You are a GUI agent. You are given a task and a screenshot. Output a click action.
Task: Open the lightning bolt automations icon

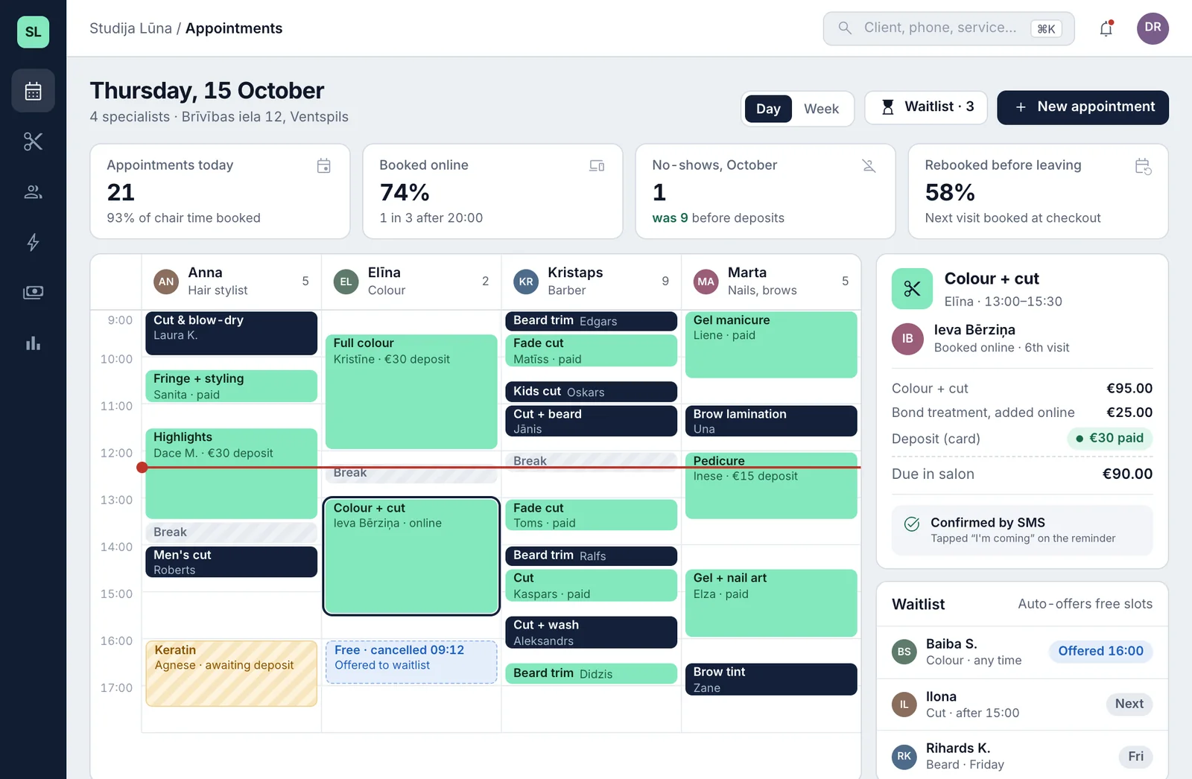(x=33, y=242)
